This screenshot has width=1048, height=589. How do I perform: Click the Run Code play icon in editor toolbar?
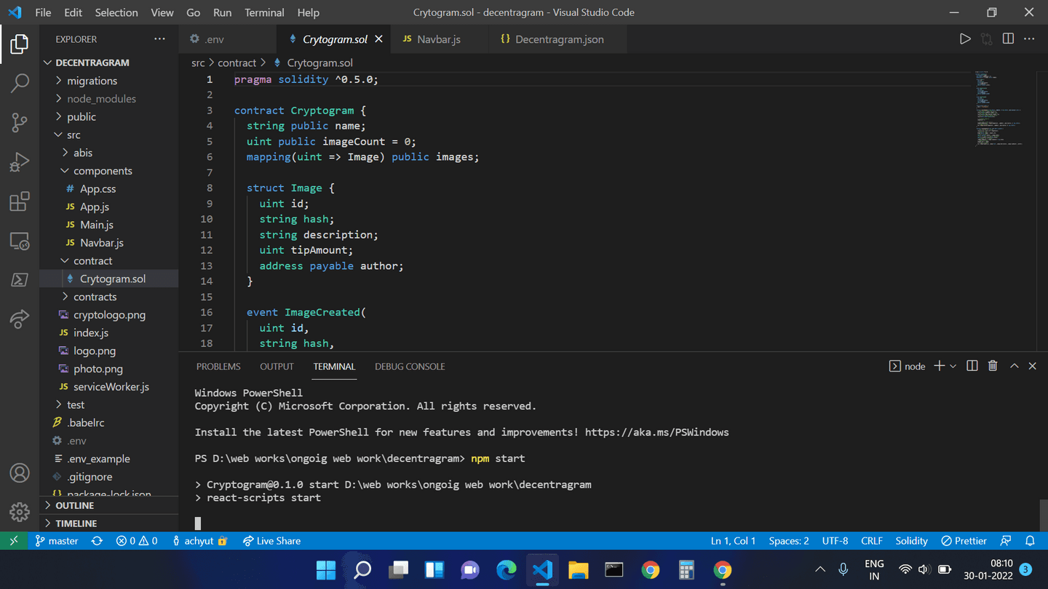pyautogui.click(x=965, y=39)
